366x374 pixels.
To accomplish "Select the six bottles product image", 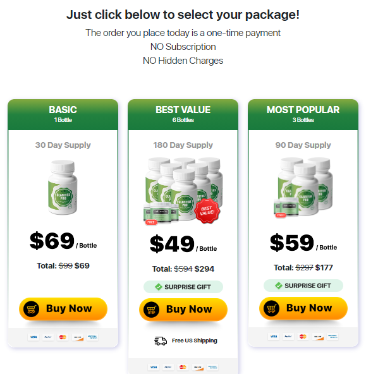I will tap(183, 191).
